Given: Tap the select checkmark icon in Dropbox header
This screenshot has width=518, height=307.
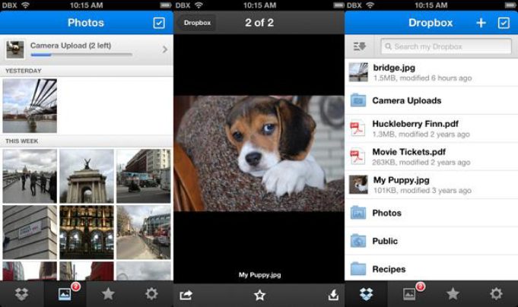Looking at the screenshot, I should (x=504, y=23).
